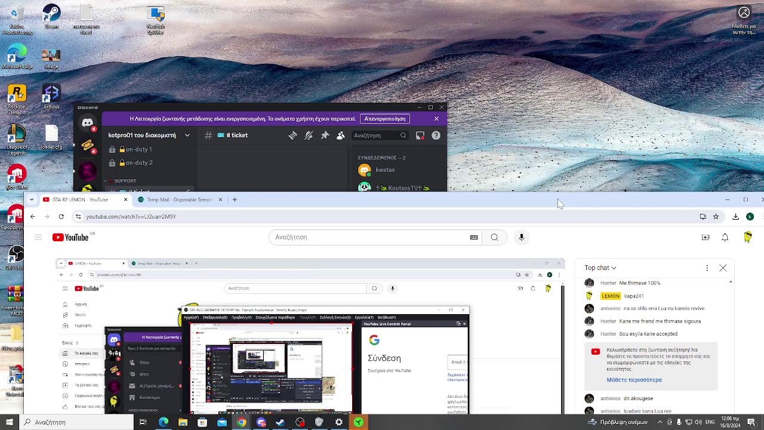Expand Top chat dropdown
Image resolution: width=764 pixels, height=430 pixels.
point(600,268)
